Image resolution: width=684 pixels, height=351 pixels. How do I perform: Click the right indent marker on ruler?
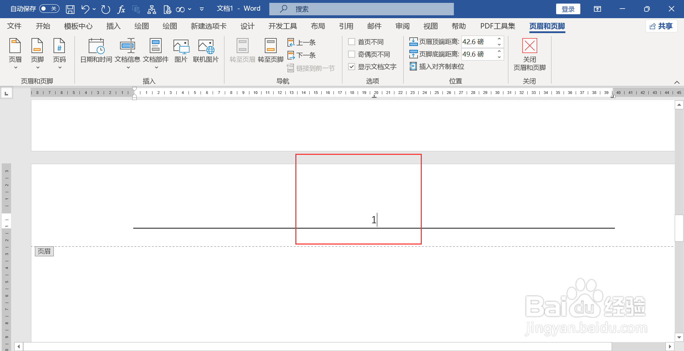pyautogui.click(x=613, y=96)
